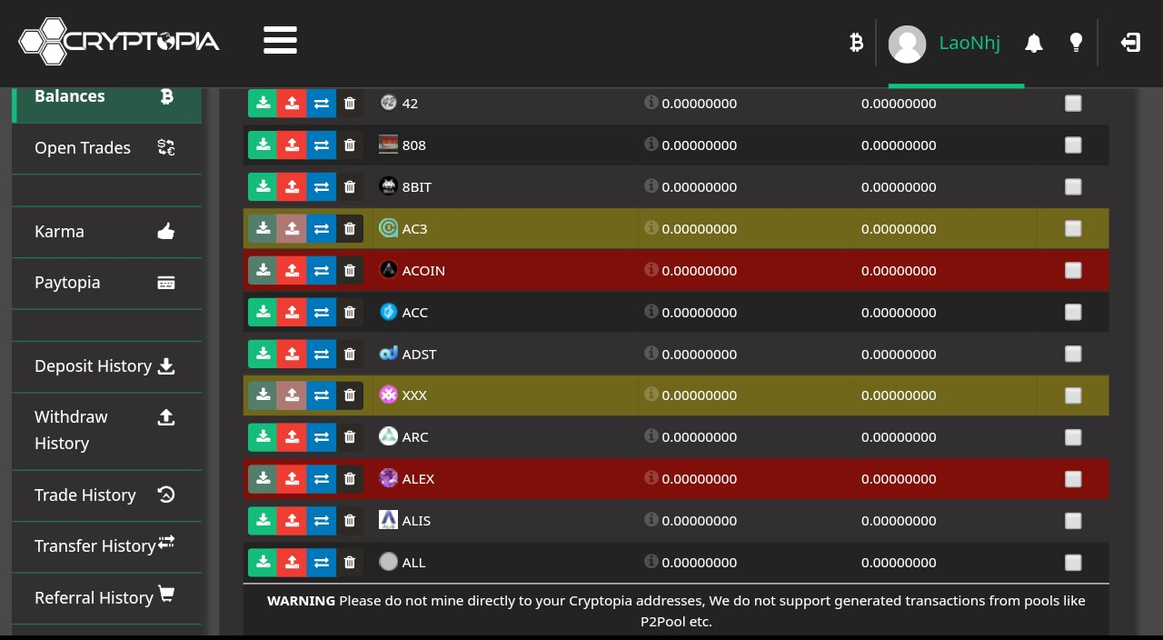Viewport: 1163px width, 640px height.
Task: Click the ALEX coin name
Action: pos(418,479)
